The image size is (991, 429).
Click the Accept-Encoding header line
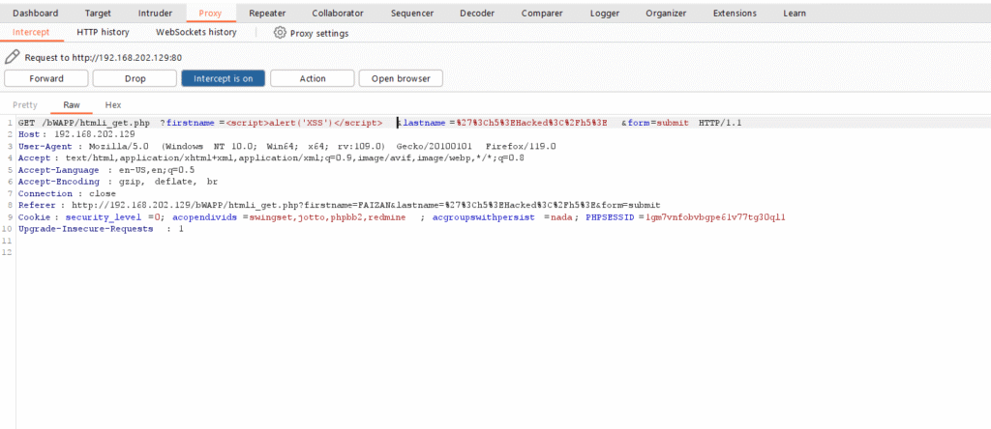(117, 182)
